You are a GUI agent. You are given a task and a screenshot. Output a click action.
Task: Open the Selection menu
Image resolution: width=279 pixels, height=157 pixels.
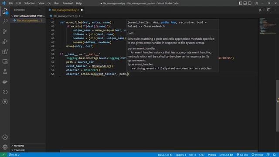coord(30,3)
